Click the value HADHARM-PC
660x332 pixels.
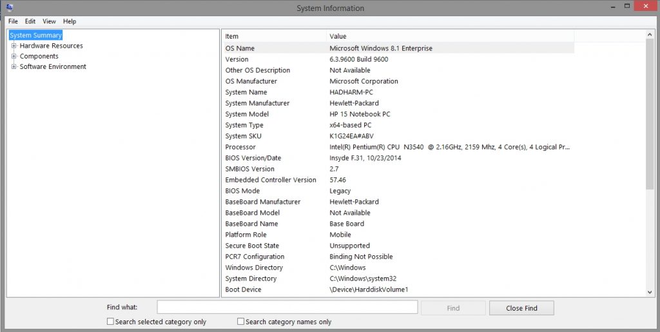point(351,92)
